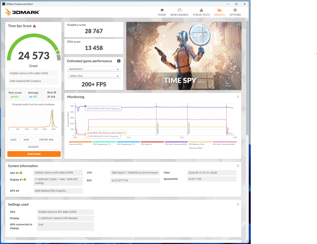The image size is (317, 244).
Task: Toggle CPU Clock Frequency legend series
Action: [x=176, y=144]
